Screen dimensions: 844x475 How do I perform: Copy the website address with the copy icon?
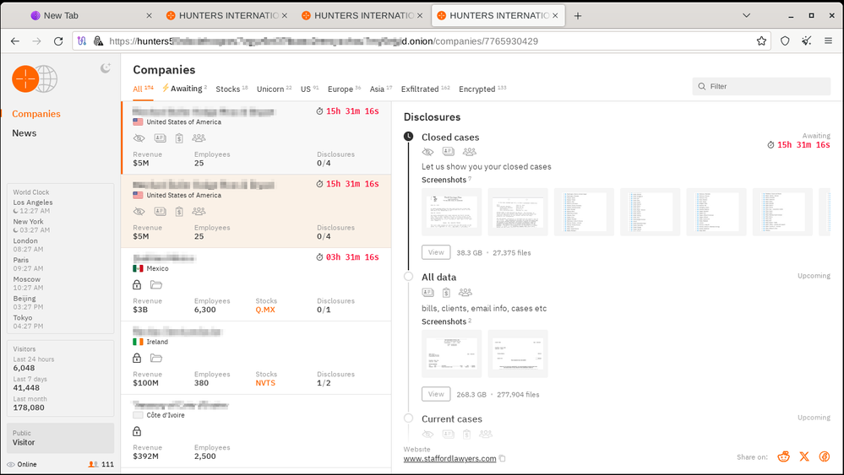point(503,459)
